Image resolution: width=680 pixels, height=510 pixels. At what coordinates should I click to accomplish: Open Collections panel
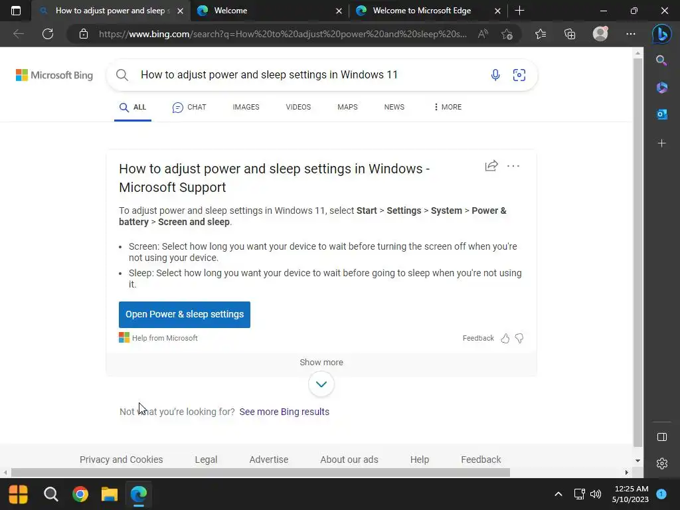(569, 34)
